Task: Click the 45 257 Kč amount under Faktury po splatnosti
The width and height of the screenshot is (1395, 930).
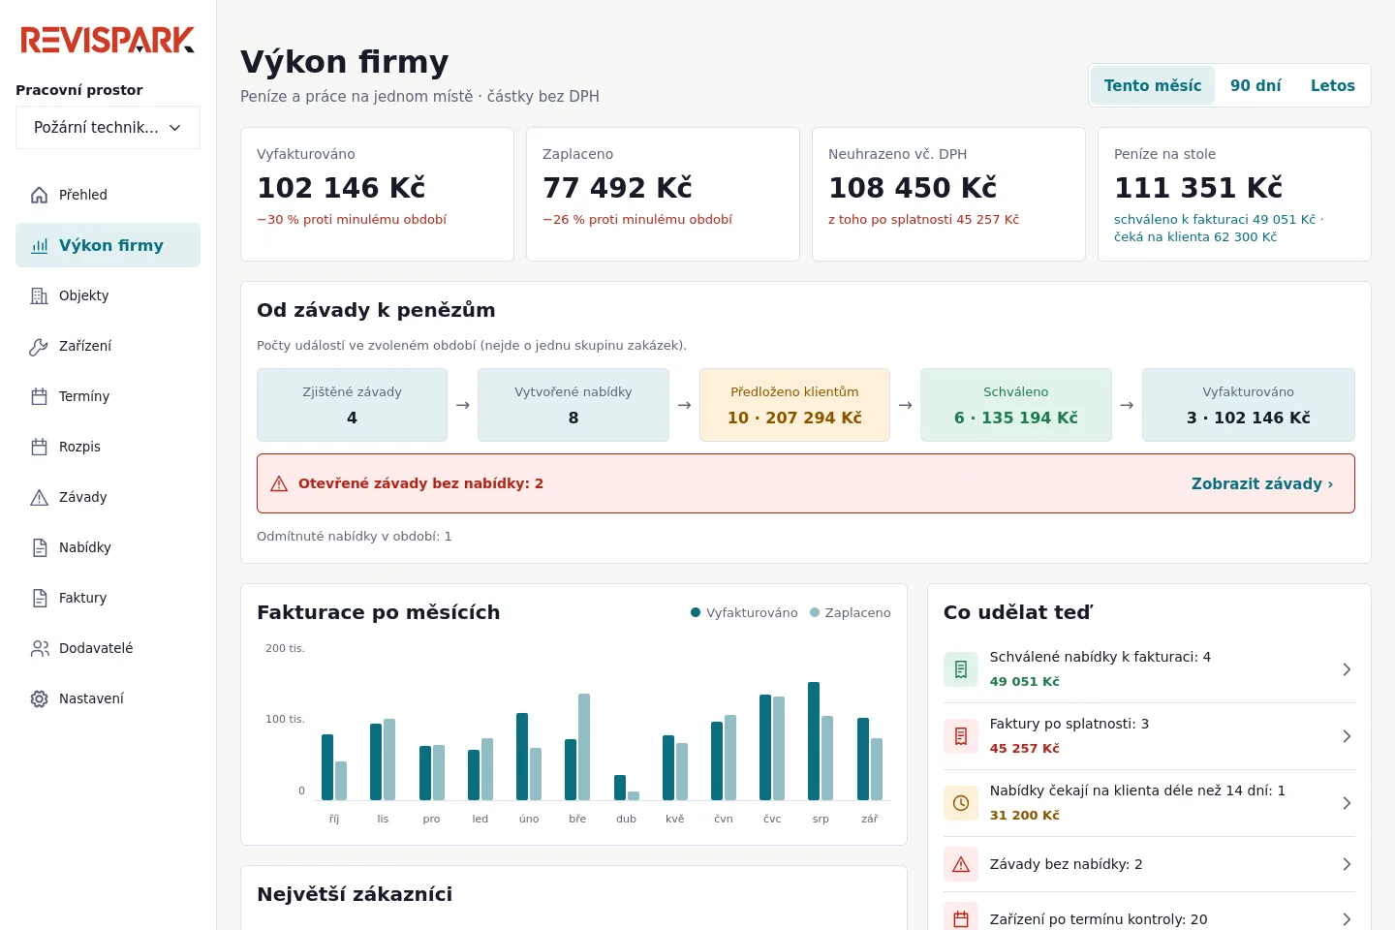Action: point(1025,748)
